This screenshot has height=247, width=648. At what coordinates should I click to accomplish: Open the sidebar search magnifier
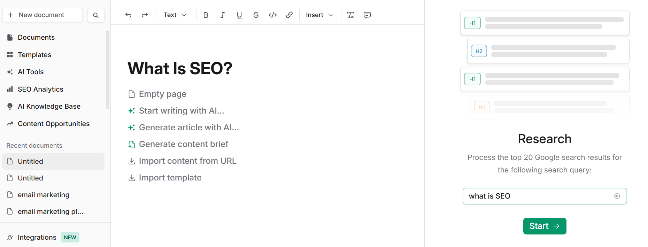pos(96,15)
